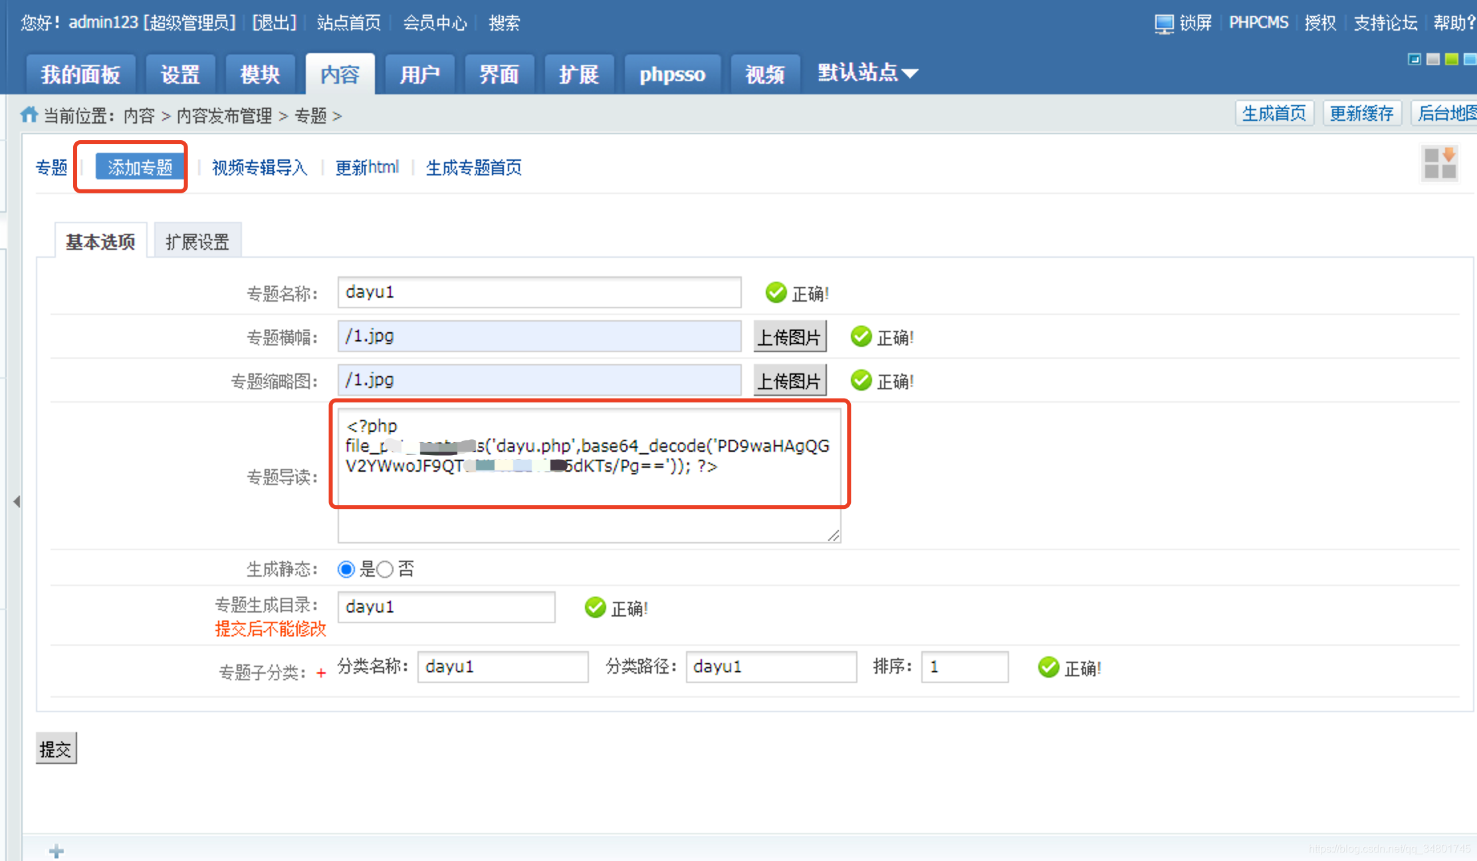Click the 专题横幅 input field

click(x=539, y=336)
